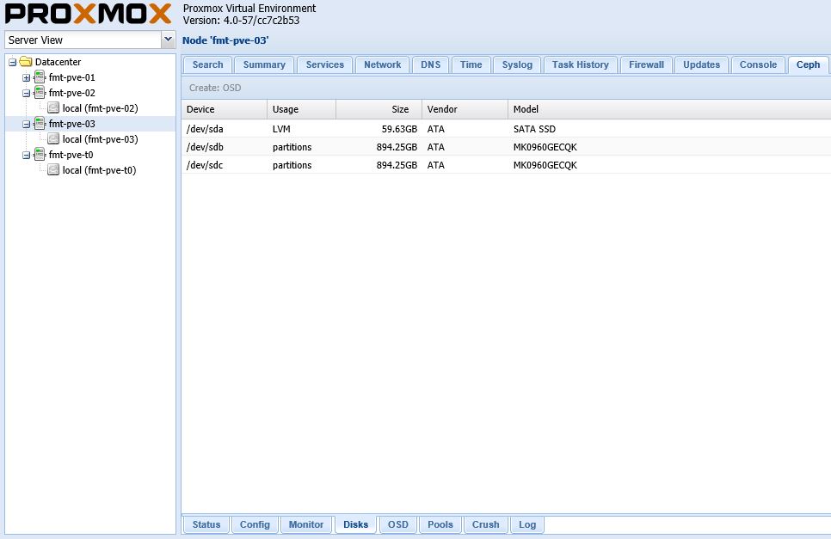Switch to the Summary tab

[264, 64]
